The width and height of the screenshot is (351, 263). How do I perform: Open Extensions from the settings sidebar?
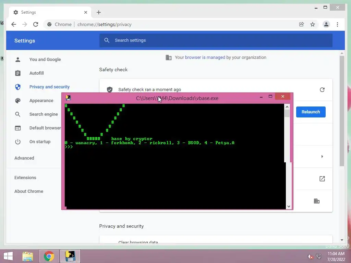click(25, 178)
